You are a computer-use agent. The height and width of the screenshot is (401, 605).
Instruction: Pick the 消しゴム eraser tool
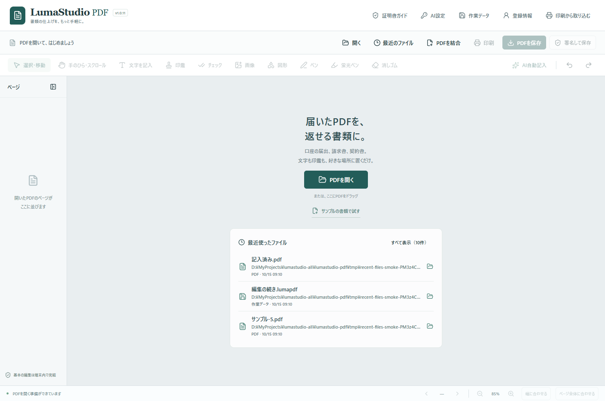[385, 65]
